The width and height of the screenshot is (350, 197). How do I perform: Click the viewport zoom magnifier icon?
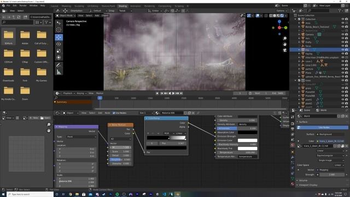pos(284,38)
